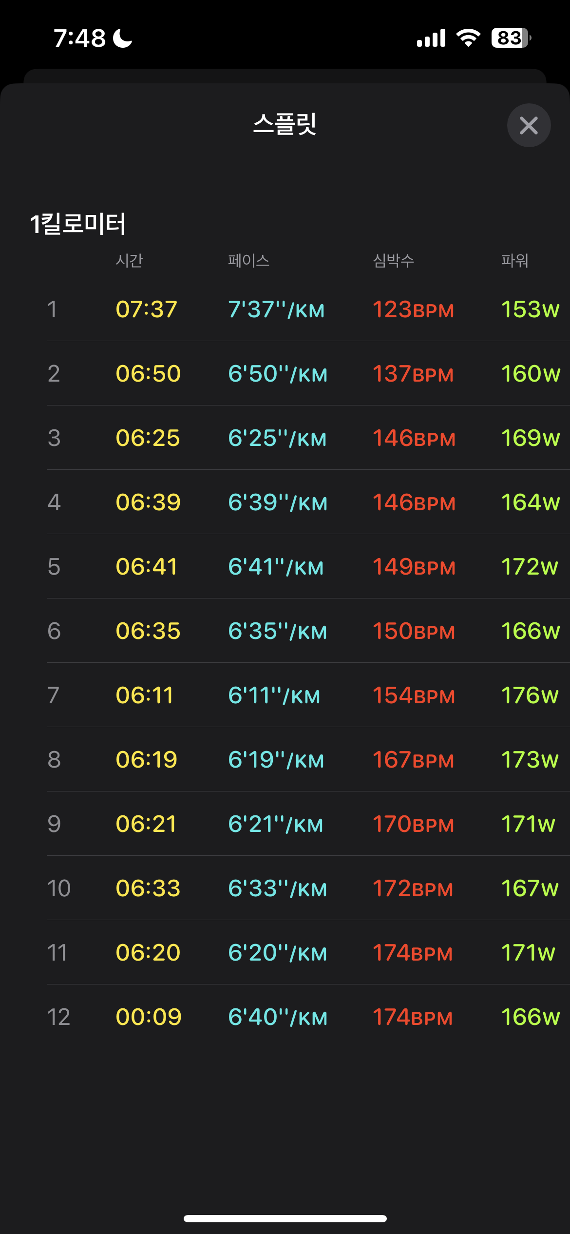The height and width of the screenshot is (1234, 570).
Task: Tap the 스플릿 sheet title
Action: (x=285, y=124)
